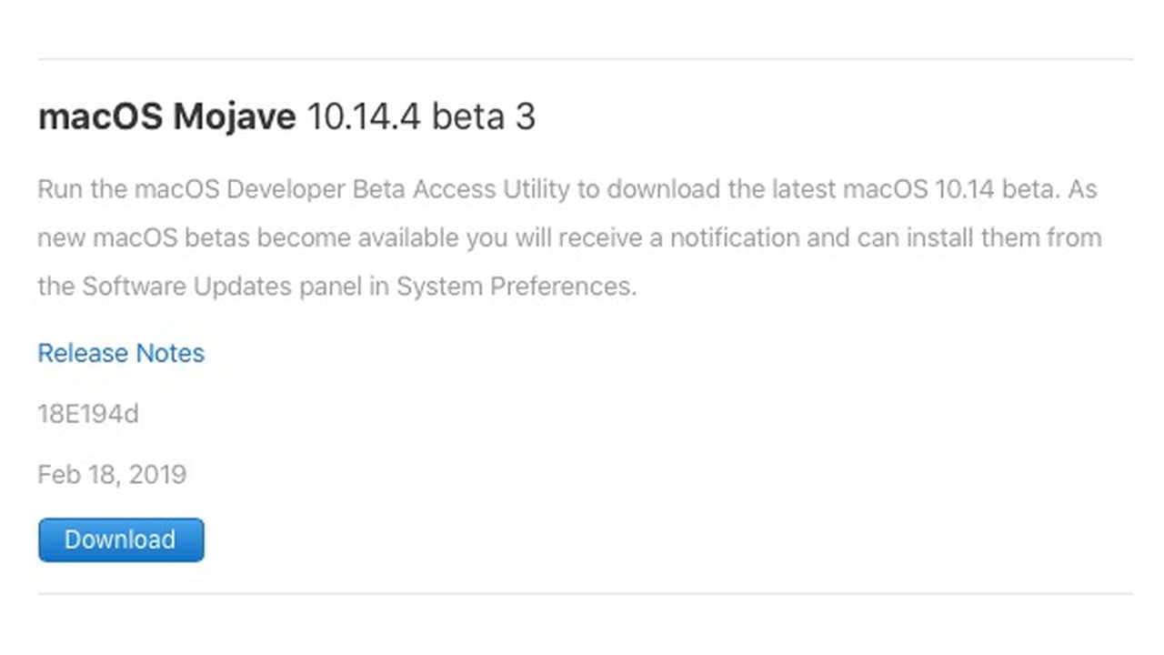
Task: Click the word "Run" starting the description
Action: (x=59, y=190)
